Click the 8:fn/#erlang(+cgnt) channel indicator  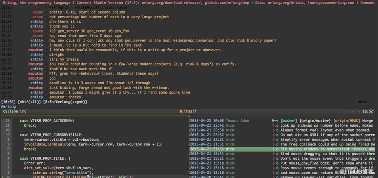point(65,102)
